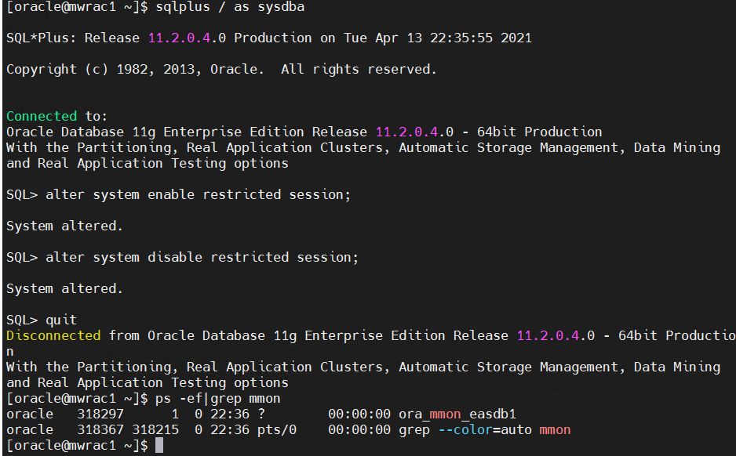Click the 'ora_mmon_easdb1' process name
This screenshot has height=456, width=736.
(457, 414)
